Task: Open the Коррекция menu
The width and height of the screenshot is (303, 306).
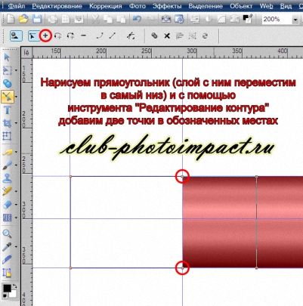Action: click(106, 6)
